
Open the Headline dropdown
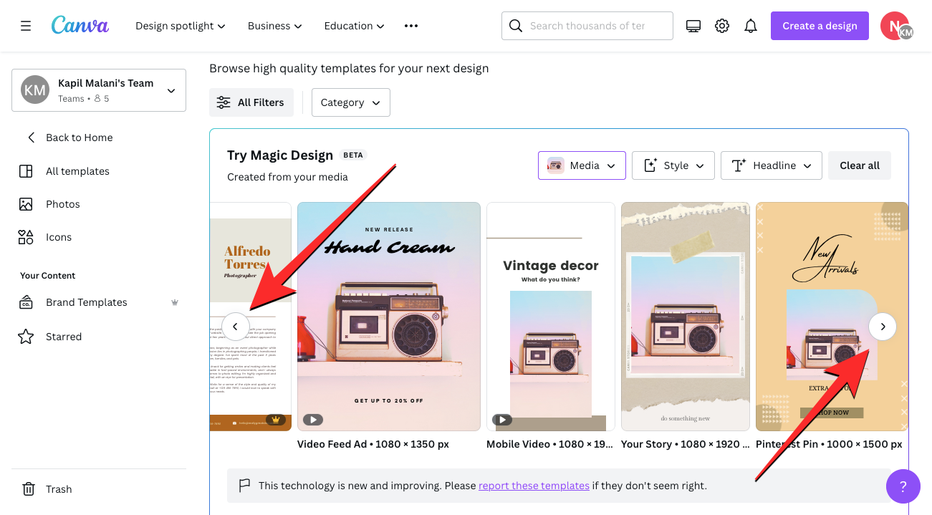(771, 165)
